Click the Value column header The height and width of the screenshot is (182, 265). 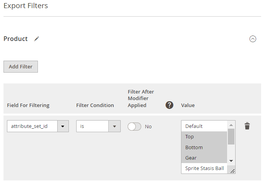pos(188,105)
